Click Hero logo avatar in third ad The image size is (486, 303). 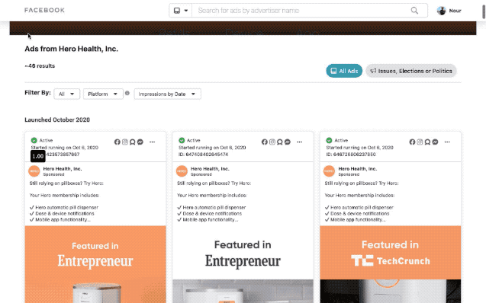coord(329,171)
